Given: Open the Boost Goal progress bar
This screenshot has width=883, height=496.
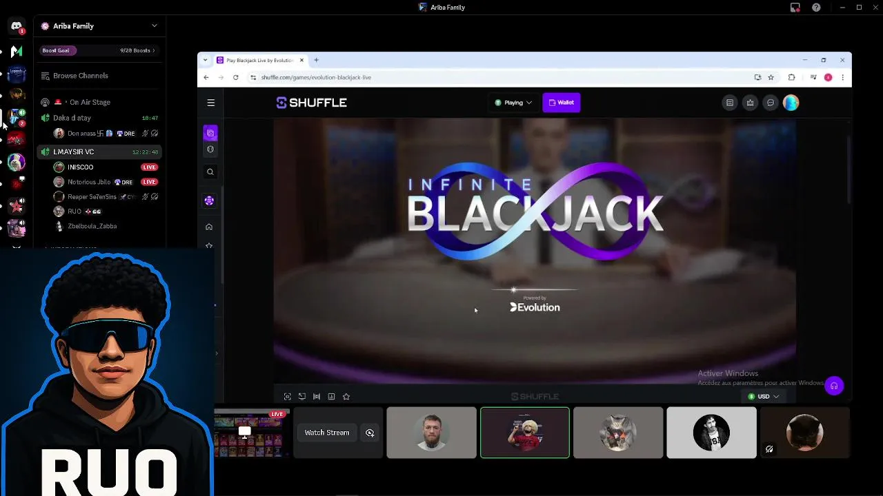Looking at the screenshot, I should (99, 50).
